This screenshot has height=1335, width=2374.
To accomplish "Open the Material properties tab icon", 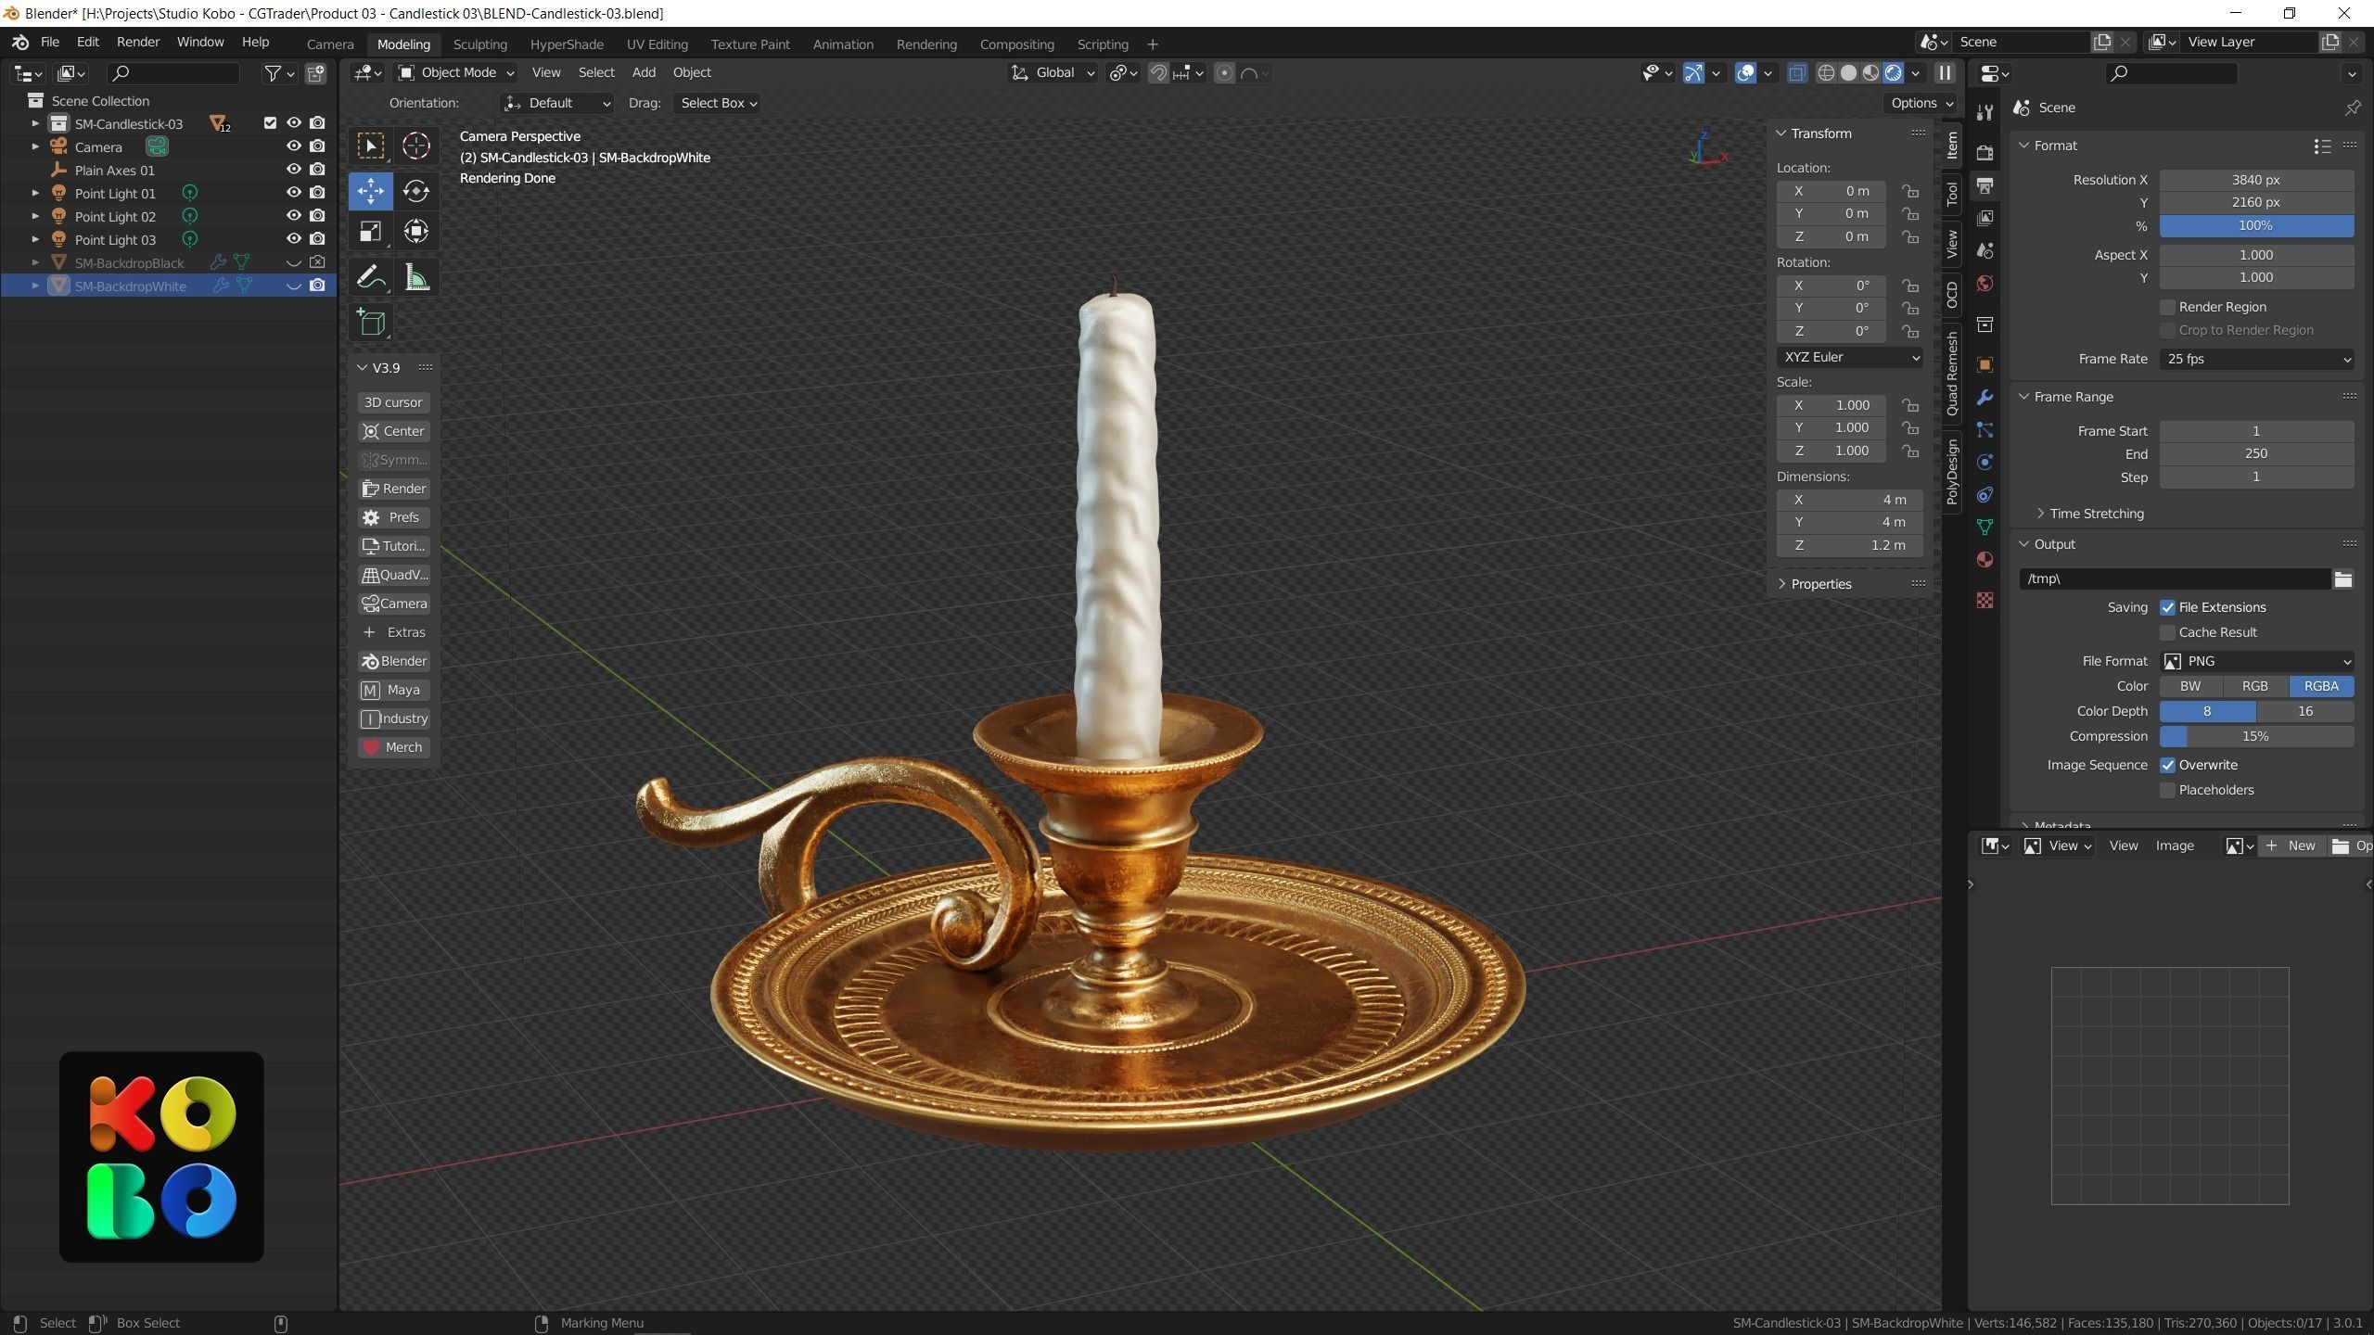I will pyautogui.click(x=1985, y=559).
